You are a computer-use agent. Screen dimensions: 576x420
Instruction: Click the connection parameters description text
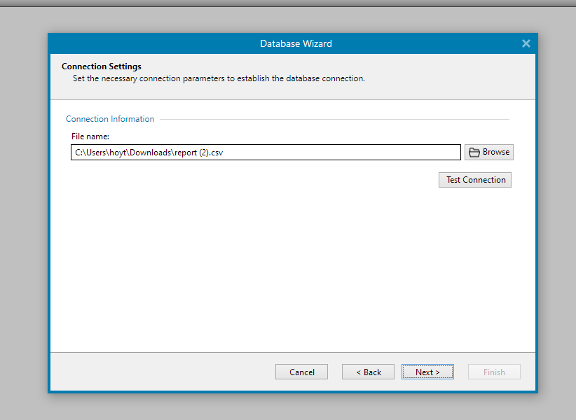pos(217,78)
